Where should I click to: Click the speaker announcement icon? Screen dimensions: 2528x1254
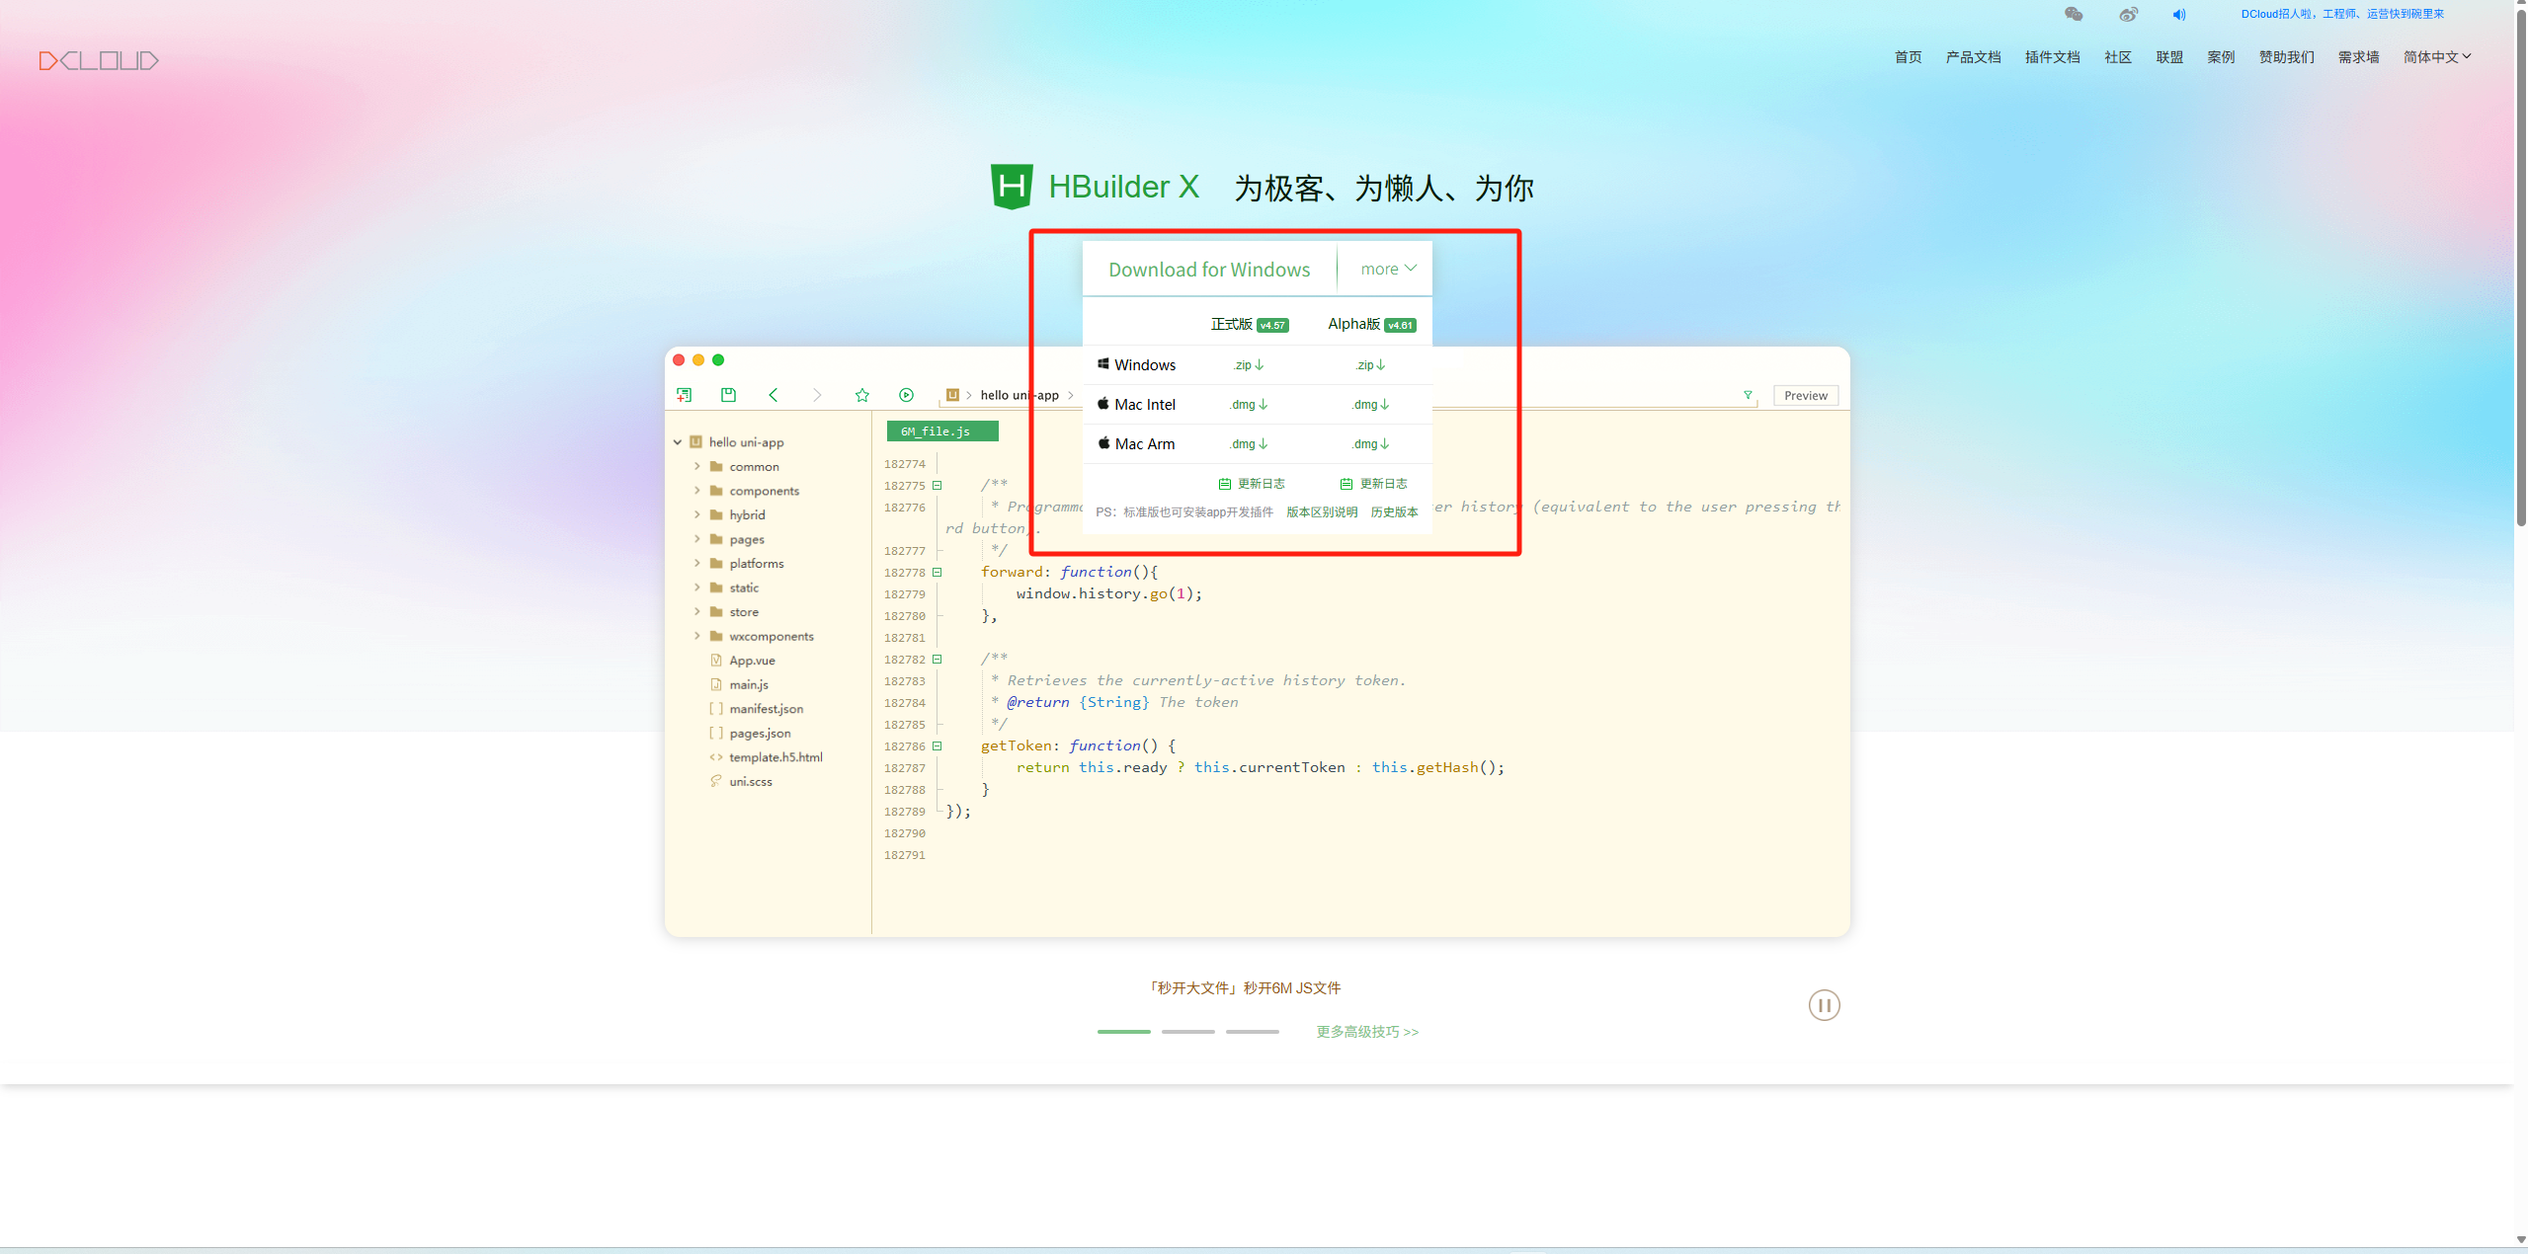[2179, 14]
